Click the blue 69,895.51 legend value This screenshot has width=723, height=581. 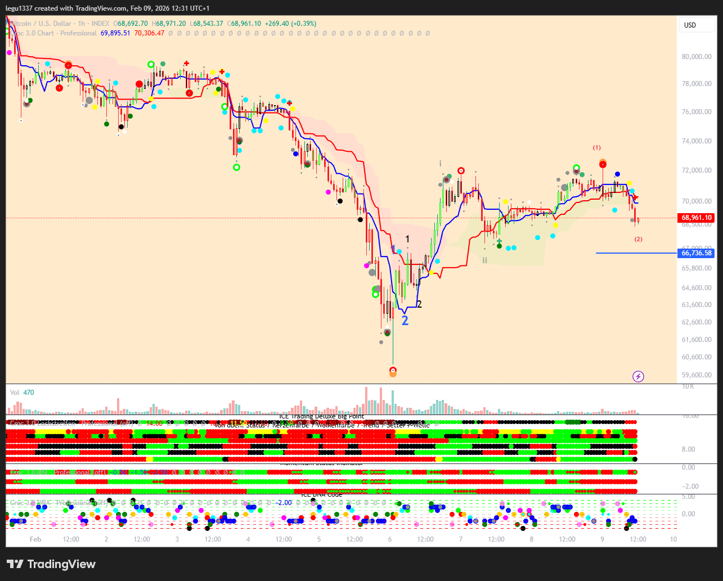click(115, 33)
